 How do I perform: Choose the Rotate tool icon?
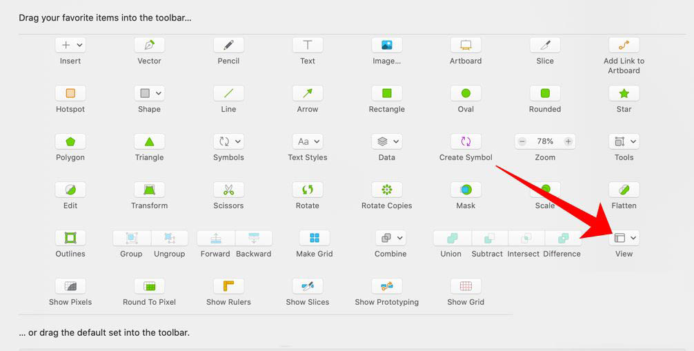(x=308, y=190)
